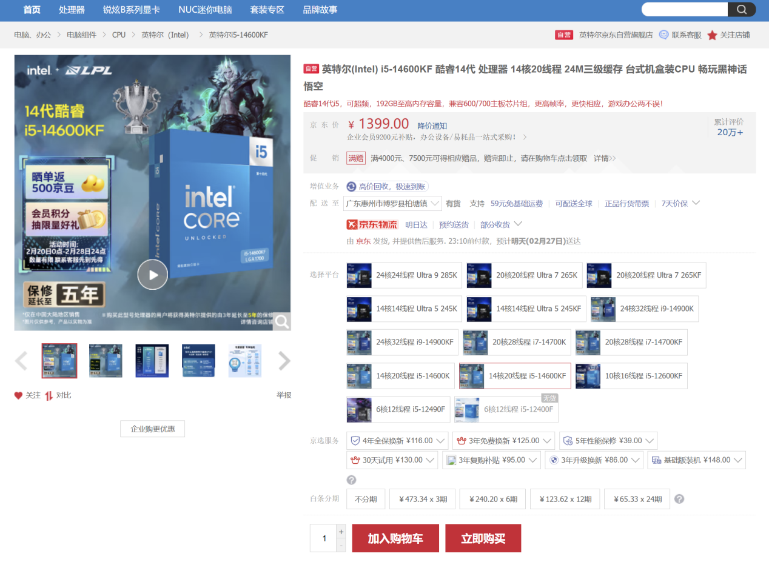Image resolution: width=769 pixels, height=562 pixels.
Task: Click 电脑组件 in the breadcrumb
Action: (81, 35)
